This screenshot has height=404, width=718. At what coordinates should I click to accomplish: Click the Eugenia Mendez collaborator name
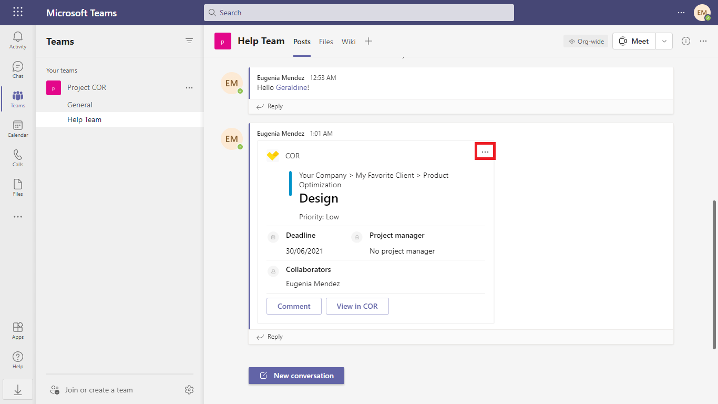tap(313, 284)
